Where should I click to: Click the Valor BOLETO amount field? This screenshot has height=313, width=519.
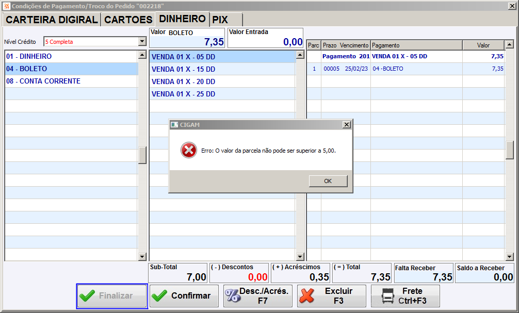pos(187,38)
